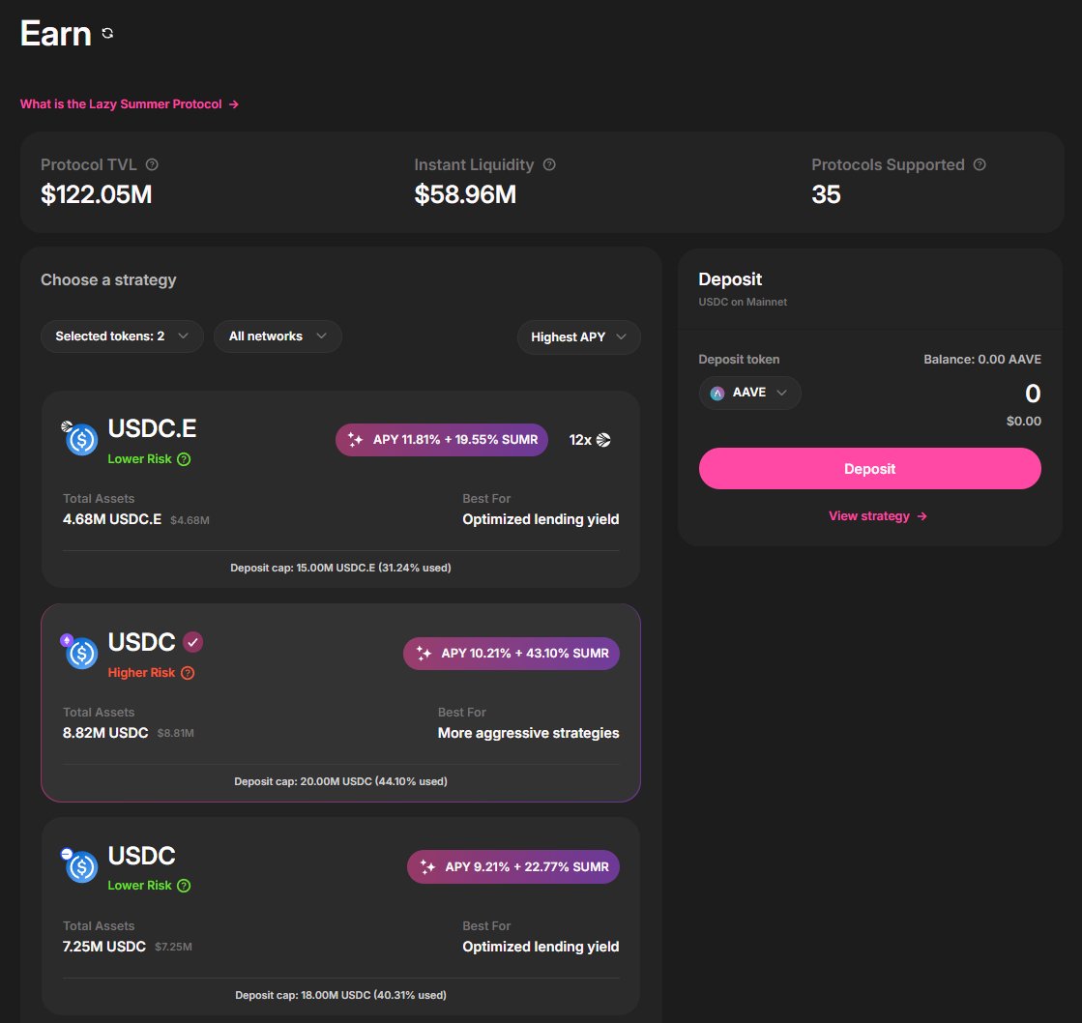Image resolution: width=1082 pixels, height=1023 pixels.
Task: Select the 7.25M USDC Lower Risk strategy card
Action: [x=341, y=916]
